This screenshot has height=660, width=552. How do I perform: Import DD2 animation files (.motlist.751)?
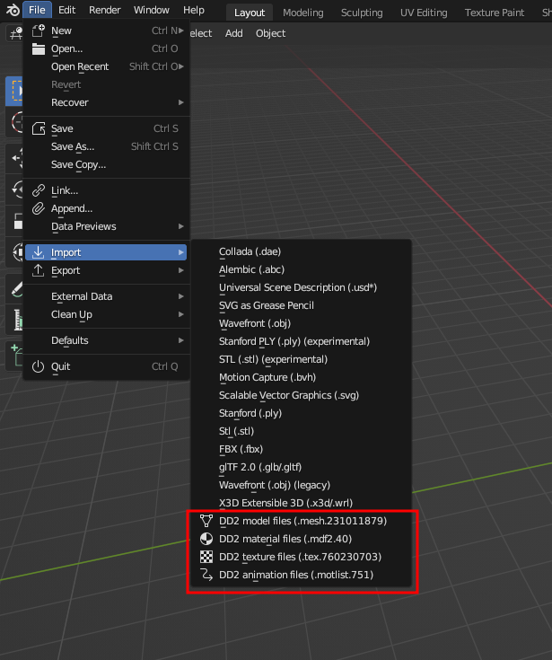301,575
